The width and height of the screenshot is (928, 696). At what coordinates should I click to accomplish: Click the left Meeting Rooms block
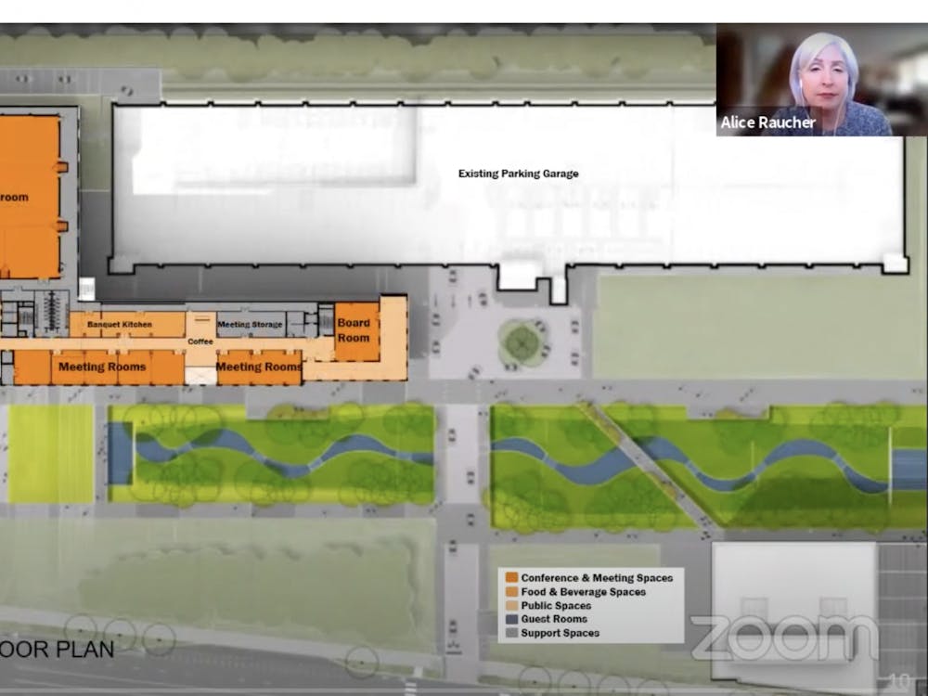[x=101, y=367]
